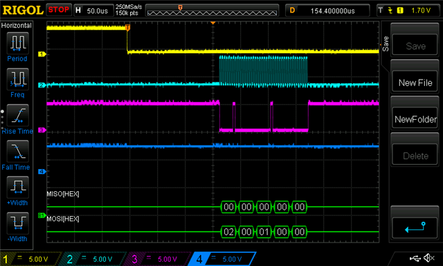Click the back return arrow button
The image size is (443, 266).
[x=415, y=227]
